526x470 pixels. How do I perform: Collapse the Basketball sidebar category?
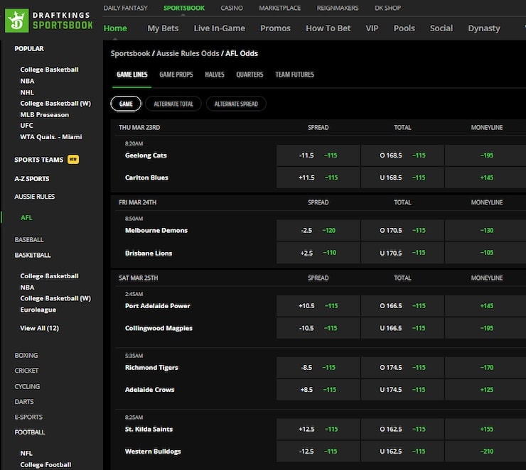click(33, 256)
